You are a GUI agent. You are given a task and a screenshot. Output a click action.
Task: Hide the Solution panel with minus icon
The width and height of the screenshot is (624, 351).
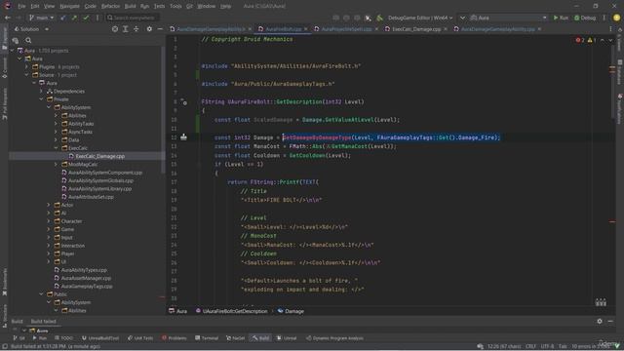[160, 29]
